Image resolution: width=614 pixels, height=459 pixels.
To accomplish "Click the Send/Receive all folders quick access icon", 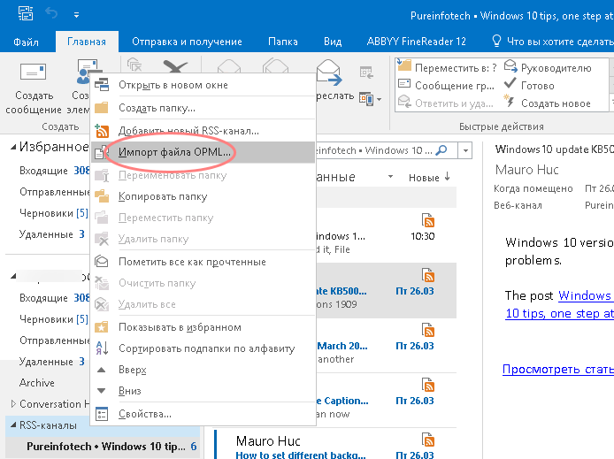I will pyautogui.click(x=26, y=14).
